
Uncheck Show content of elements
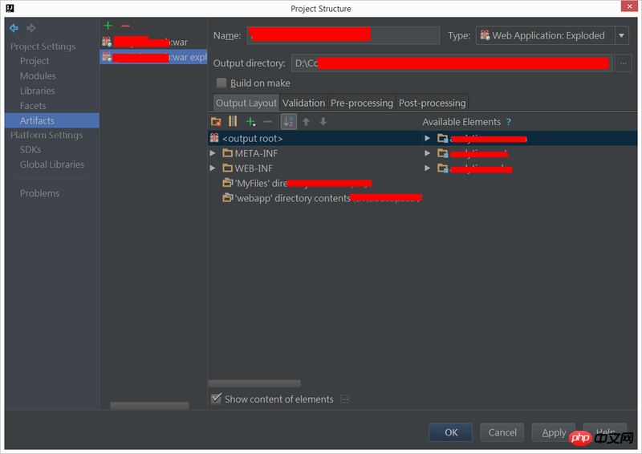216,399
